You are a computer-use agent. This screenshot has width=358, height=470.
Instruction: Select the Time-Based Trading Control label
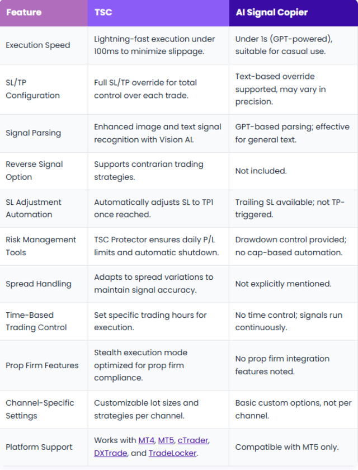36,321
